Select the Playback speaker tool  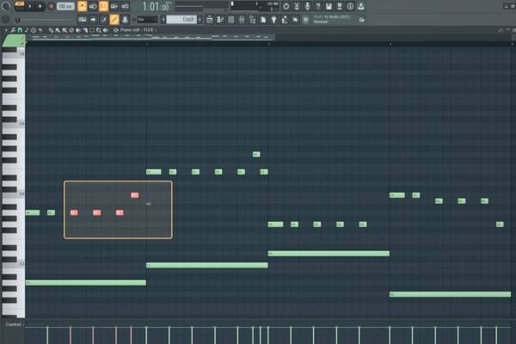tap(106, 30)
